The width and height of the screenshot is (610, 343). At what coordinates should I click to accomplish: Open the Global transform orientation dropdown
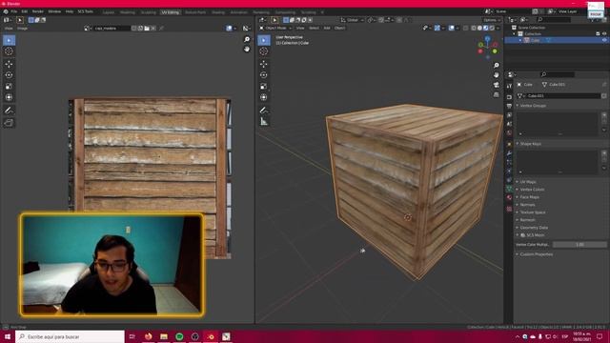(353, 20)
